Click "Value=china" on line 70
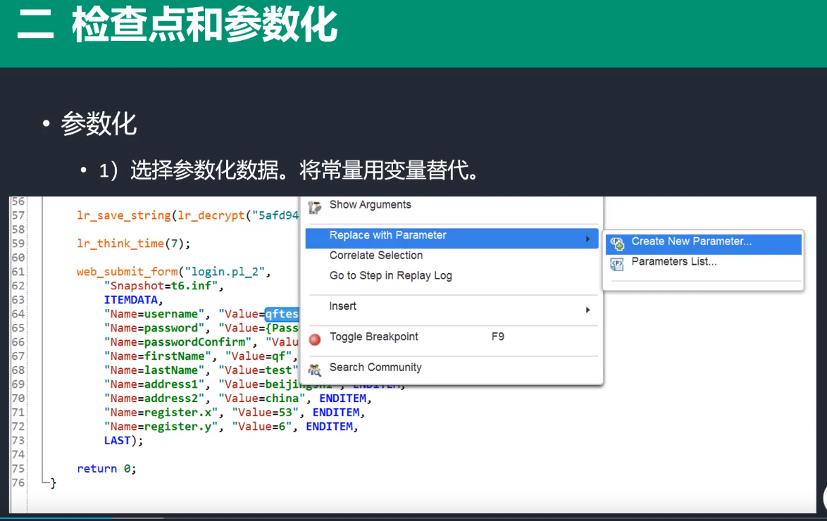 261,398
